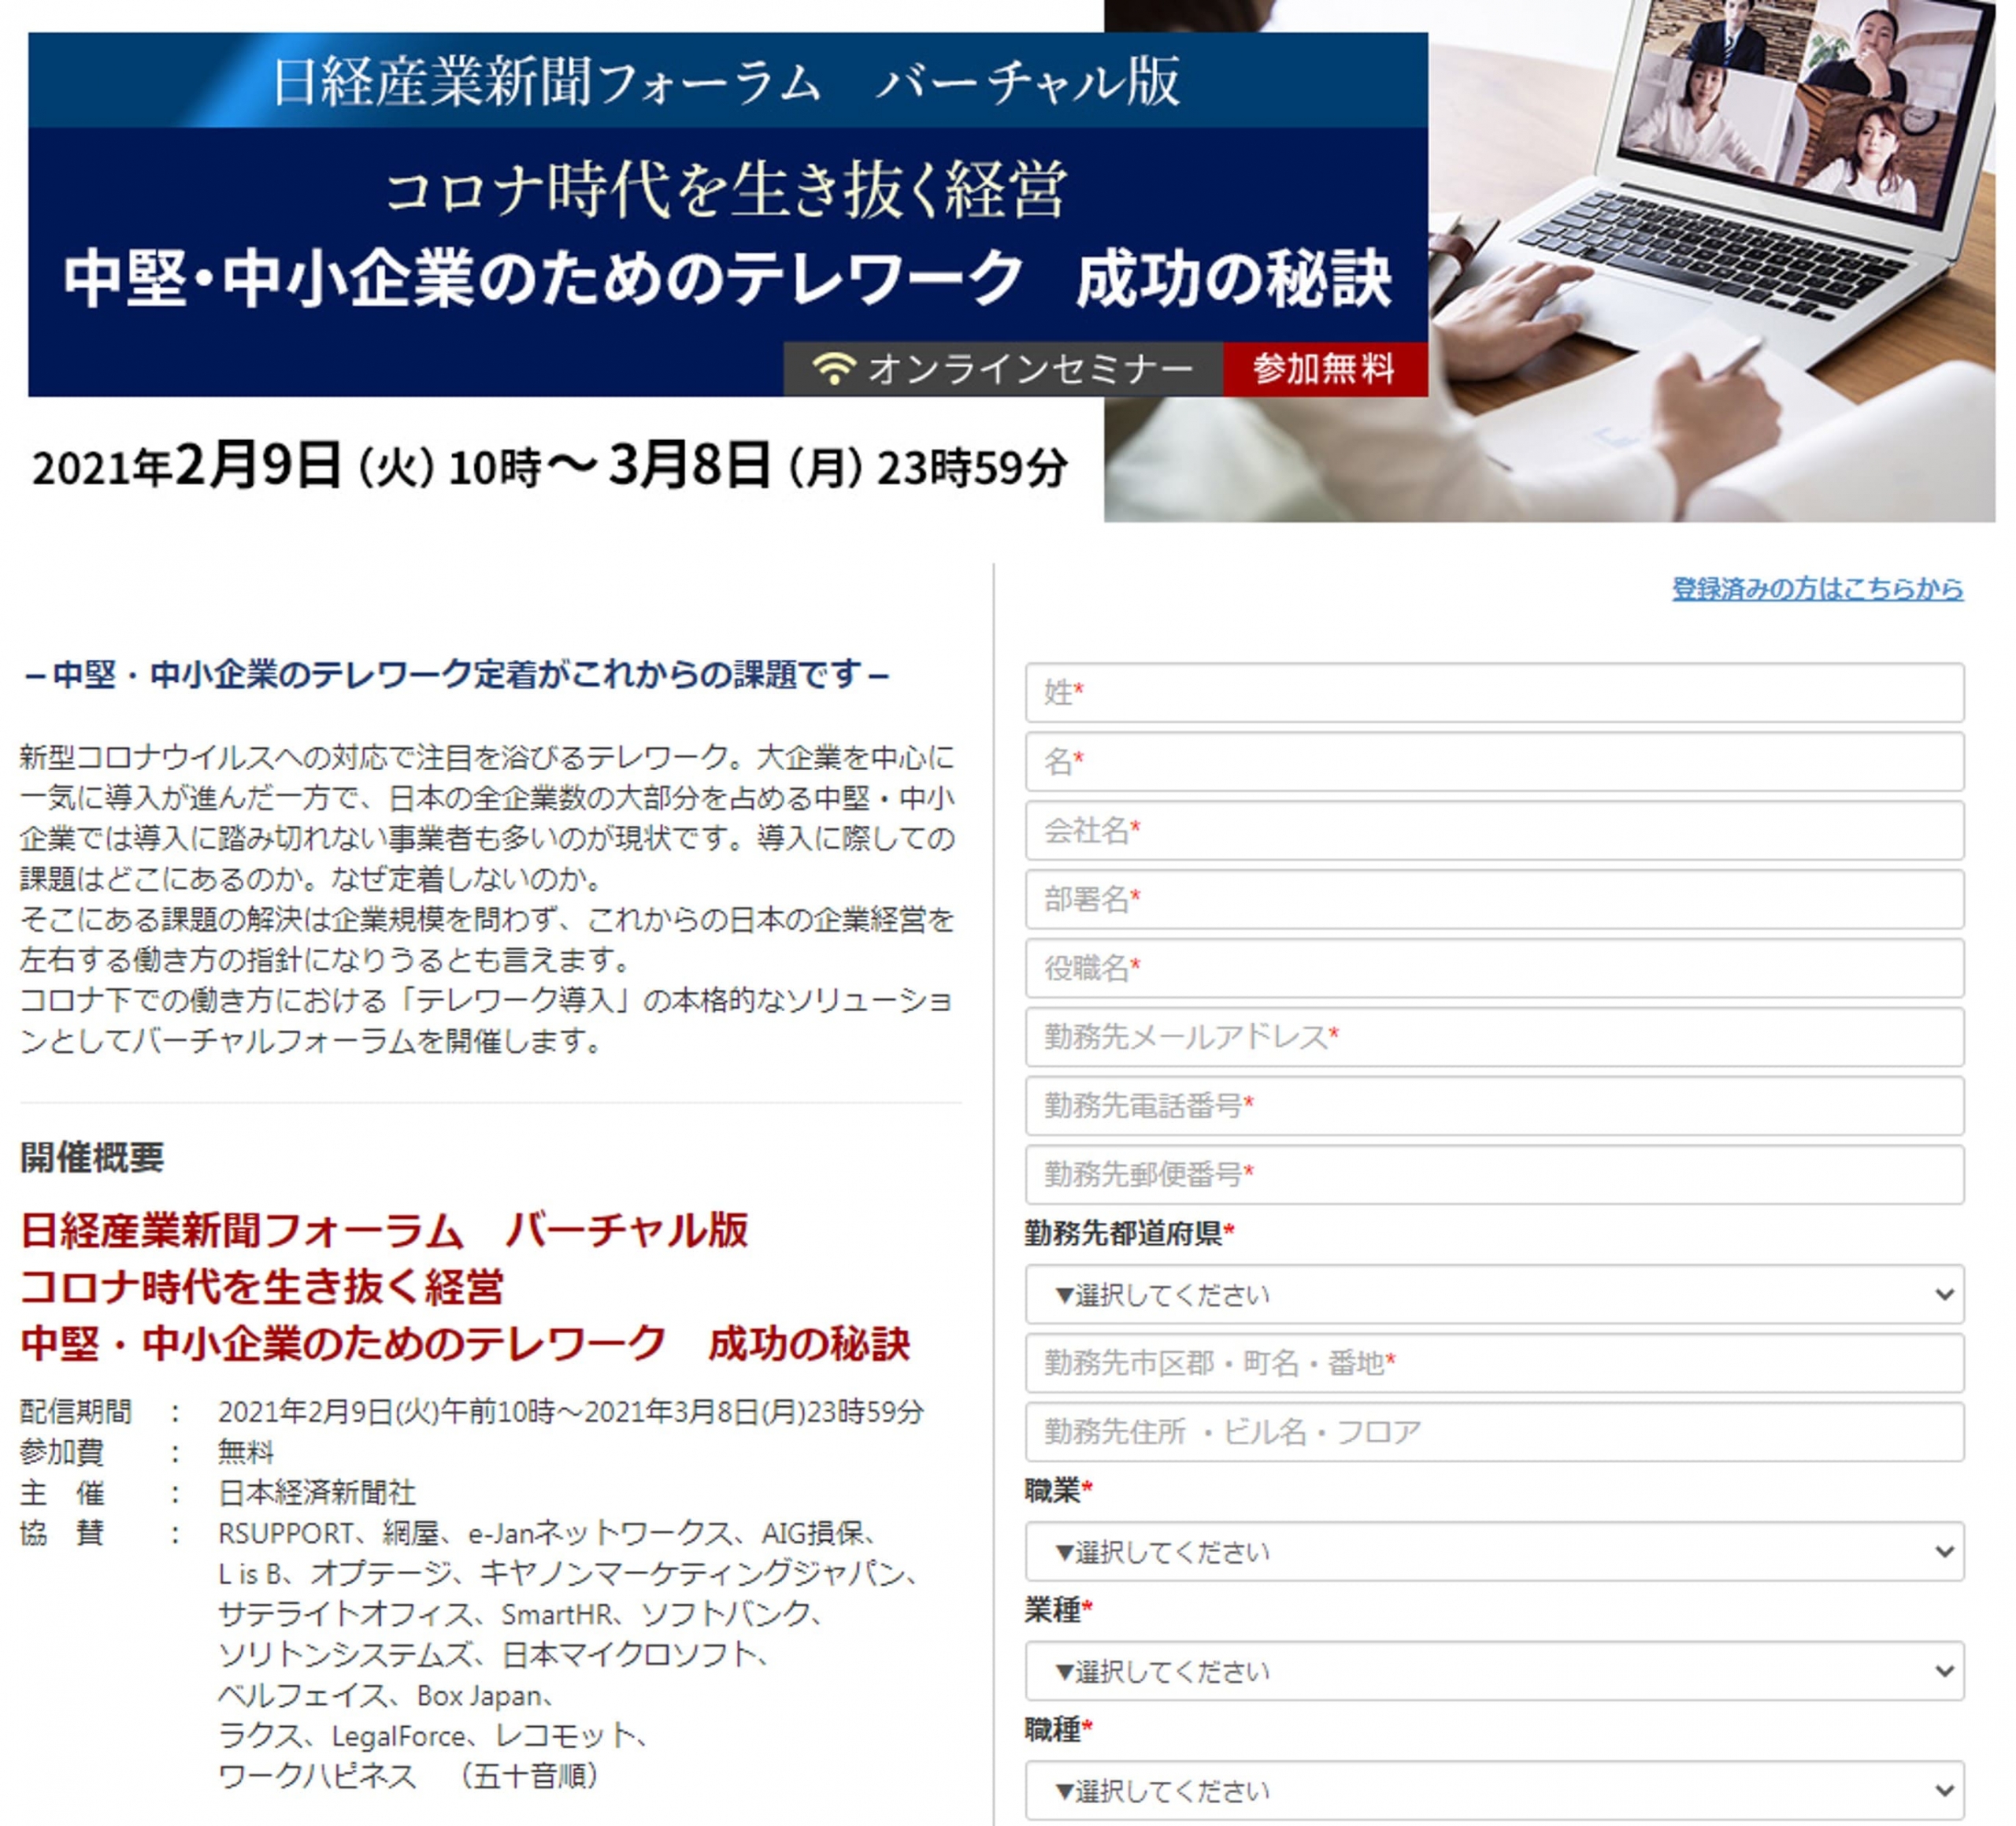Open the 業種 dropdown
Image resolution: width=2016 pixels, height=1826 pixels.
[x=1494, y=1671]
